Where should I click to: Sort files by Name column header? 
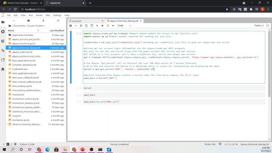[x=23, y=31]
